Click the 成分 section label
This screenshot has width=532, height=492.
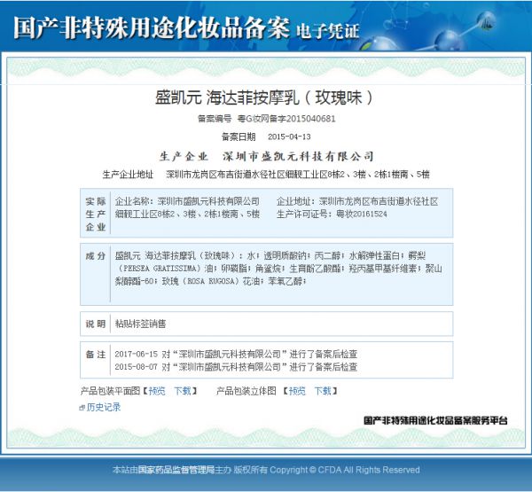[96, 255]
